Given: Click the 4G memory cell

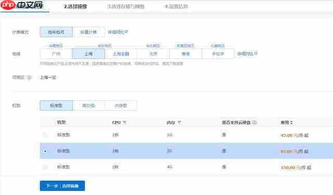Looking at the screenshot, I should (x=170, y=167).
